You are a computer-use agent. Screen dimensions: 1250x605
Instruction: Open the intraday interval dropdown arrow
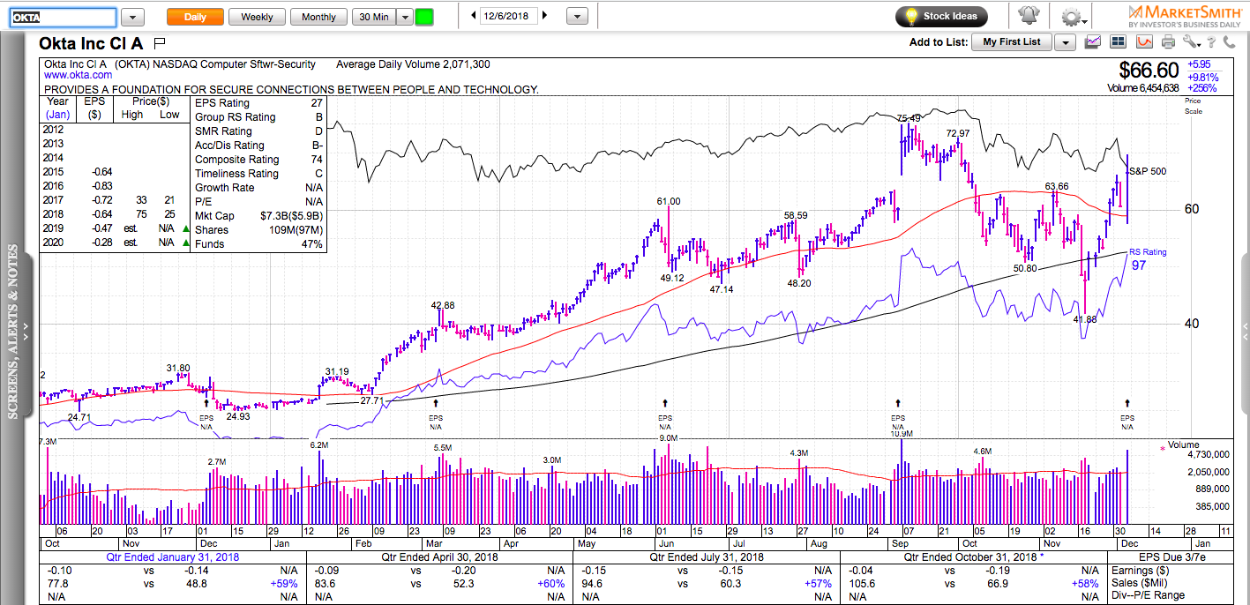(x=404, y=17)
